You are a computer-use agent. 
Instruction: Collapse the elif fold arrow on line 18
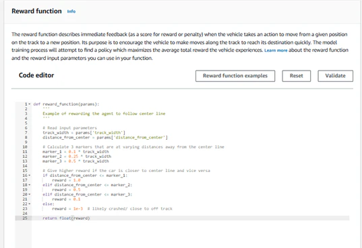(x=29, y=185)
